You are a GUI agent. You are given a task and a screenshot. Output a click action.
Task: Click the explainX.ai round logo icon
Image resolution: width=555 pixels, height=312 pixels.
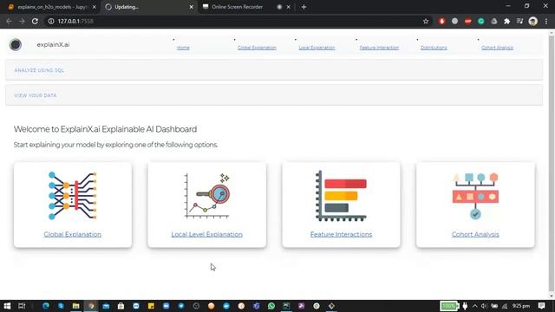coord(16,44)
